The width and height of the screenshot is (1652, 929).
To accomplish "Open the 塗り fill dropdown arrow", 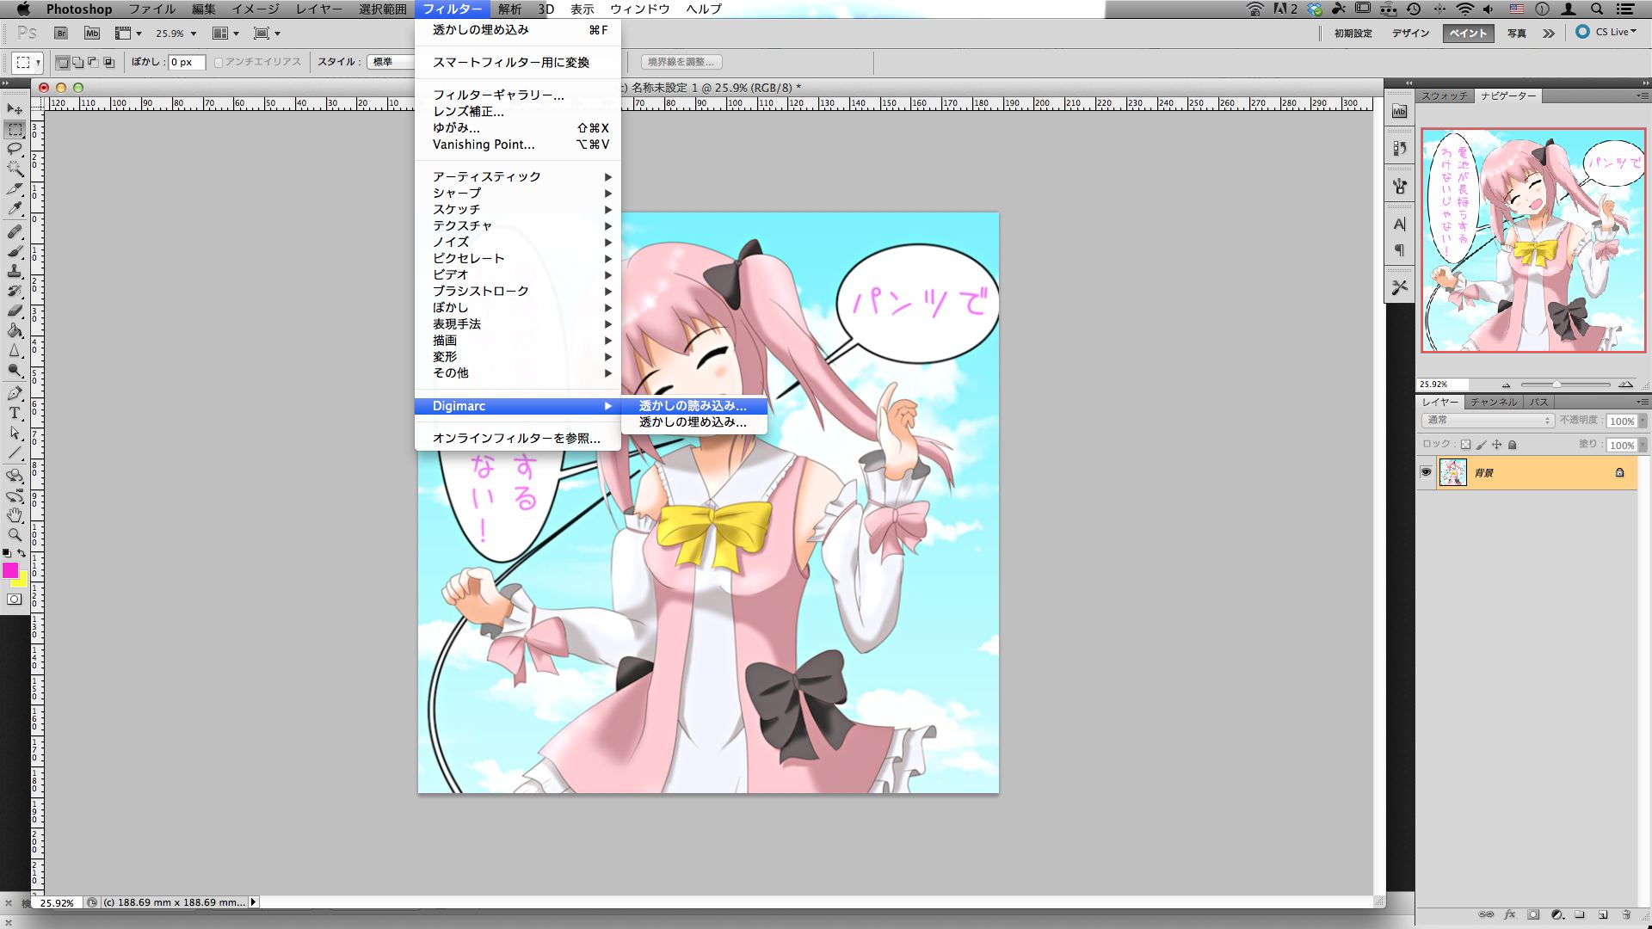I will pyautogui.click(x=1642, y=445).
